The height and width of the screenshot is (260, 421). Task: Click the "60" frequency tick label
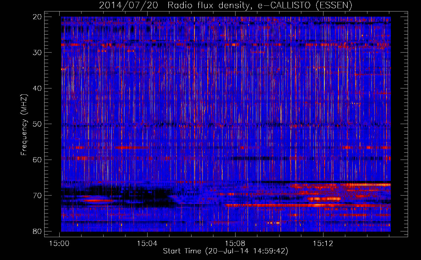[37, 160]
